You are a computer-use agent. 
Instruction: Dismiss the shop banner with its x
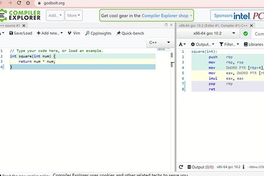(191, 15)
